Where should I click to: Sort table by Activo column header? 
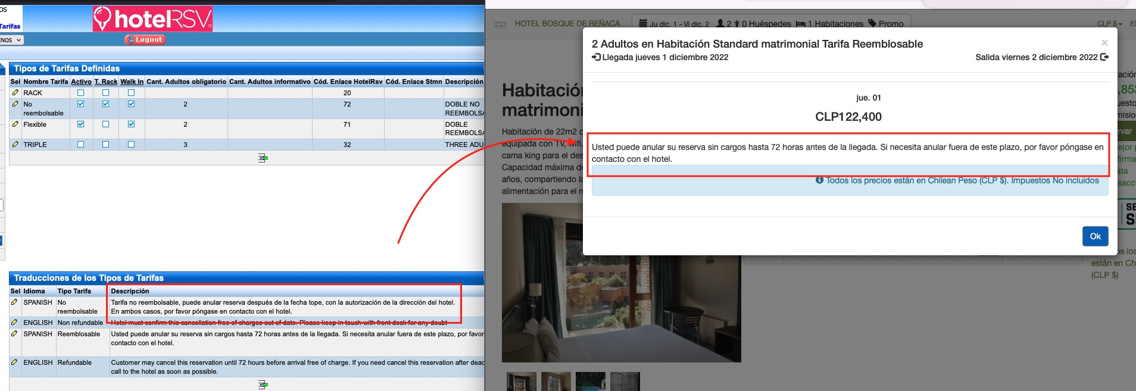[81, 82]
